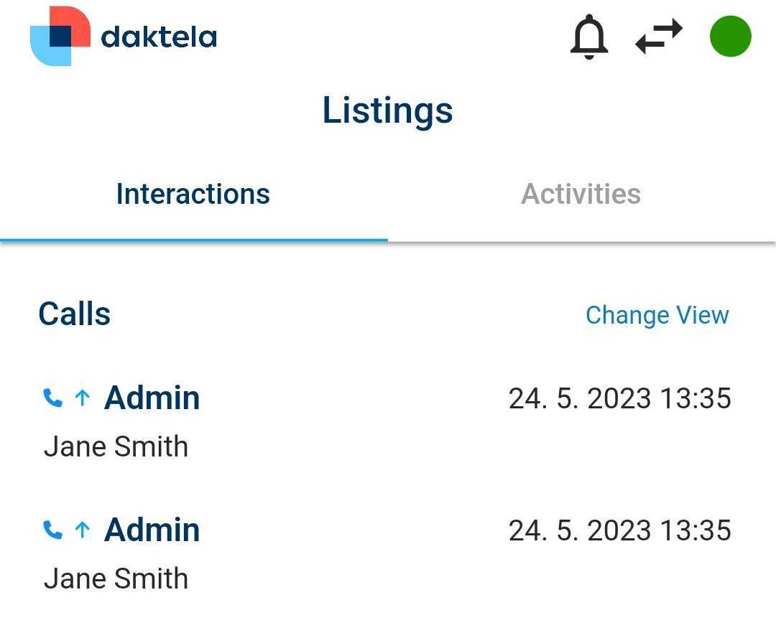The height and width of the screenshot is (628, 776).
Task: Click the phone icon on first call entry
Action: [53, 398]
